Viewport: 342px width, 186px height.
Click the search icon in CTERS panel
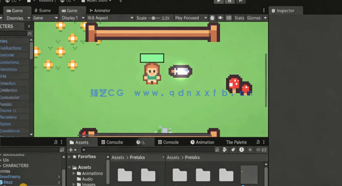(x=30, y=33)
